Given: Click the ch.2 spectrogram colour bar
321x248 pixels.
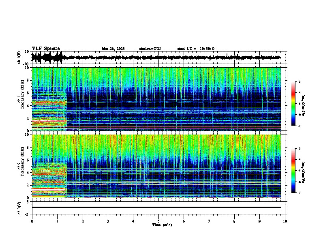Looking at the screenshot, I should pos(293,171).
